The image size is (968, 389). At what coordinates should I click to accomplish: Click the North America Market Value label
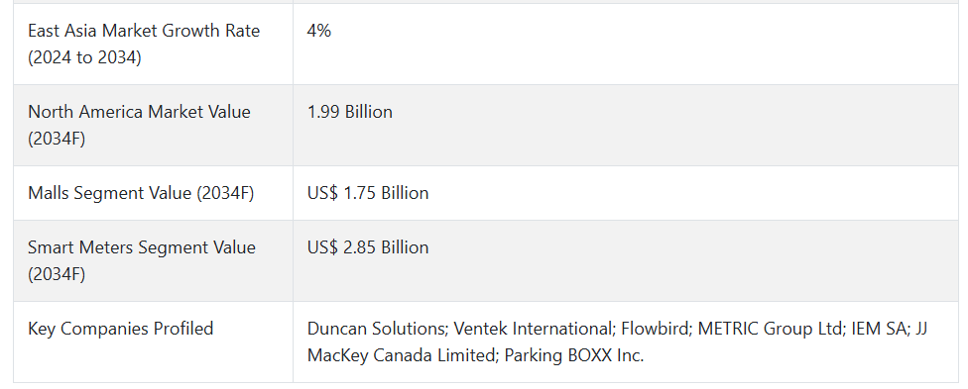pyautogui.click(x=139, y=125)
